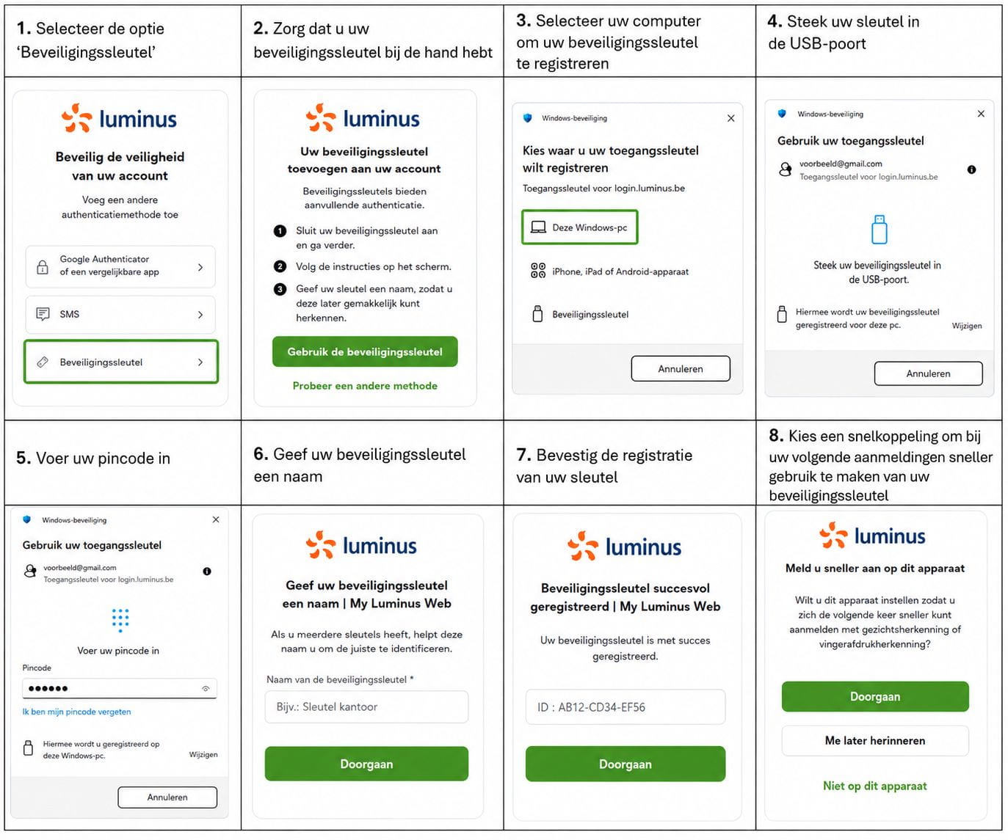1008x840 pixels.
Task: Open the SMS option chevron
Action: [x=200, y=315]
